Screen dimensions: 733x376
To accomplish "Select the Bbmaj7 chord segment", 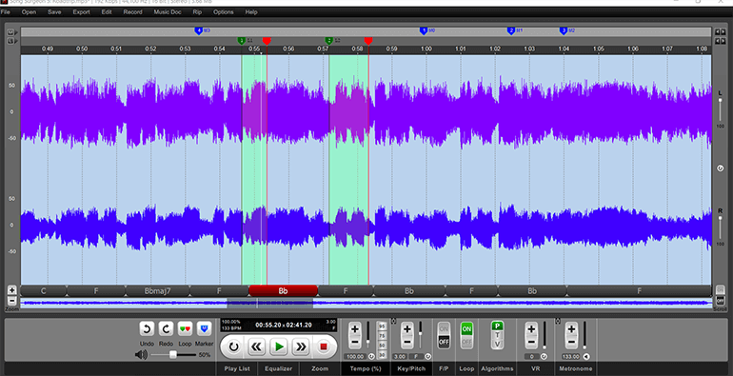I will coord(157,291).
